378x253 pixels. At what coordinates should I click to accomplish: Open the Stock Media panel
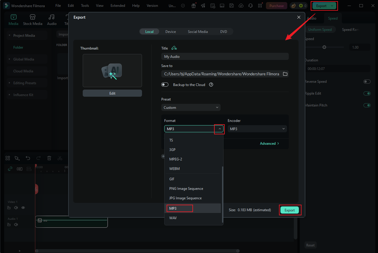tap(33, 20)
